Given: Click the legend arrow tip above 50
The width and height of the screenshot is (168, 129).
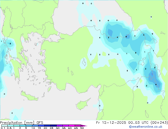Looking at the screenshot, I should (x=84, y=126).
